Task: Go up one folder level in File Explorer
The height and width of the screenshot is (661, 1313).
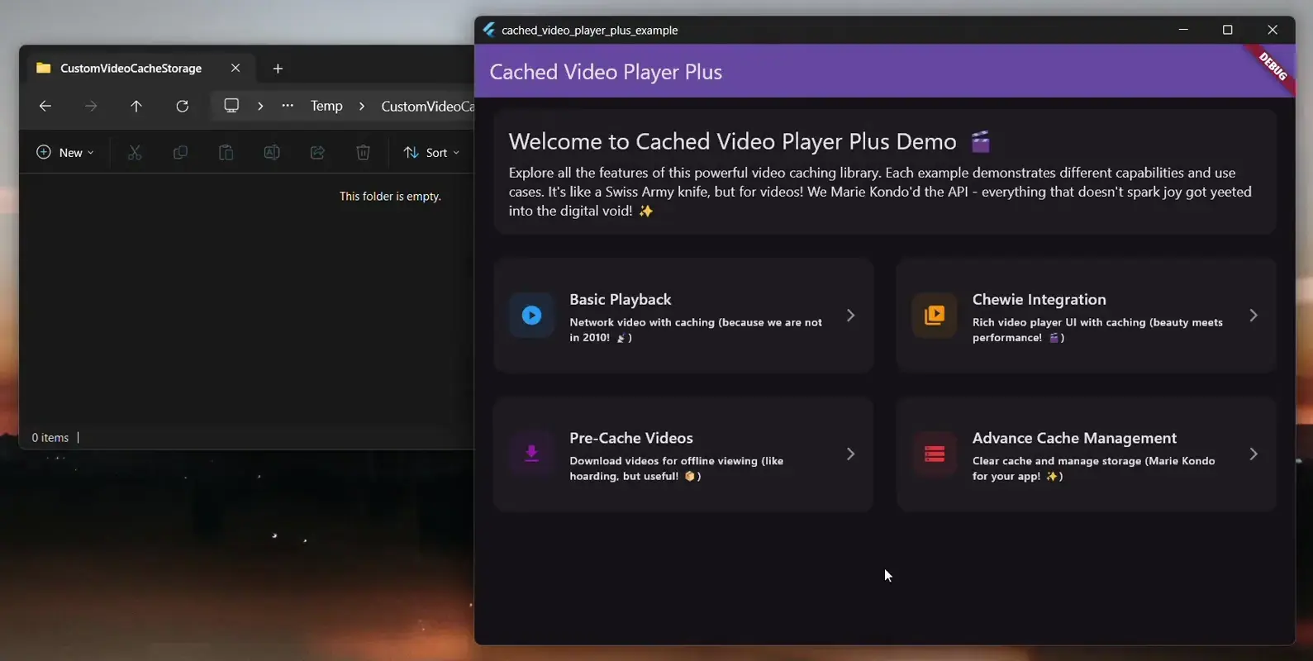Action: point(136,106)
